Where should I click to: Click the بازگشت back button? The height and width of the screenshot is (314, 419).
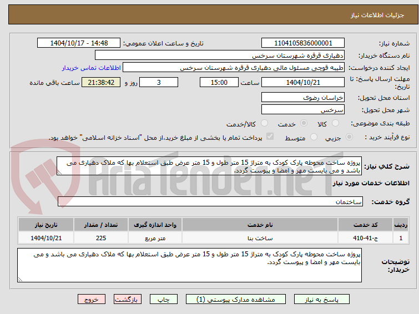(x=128, y=300)
